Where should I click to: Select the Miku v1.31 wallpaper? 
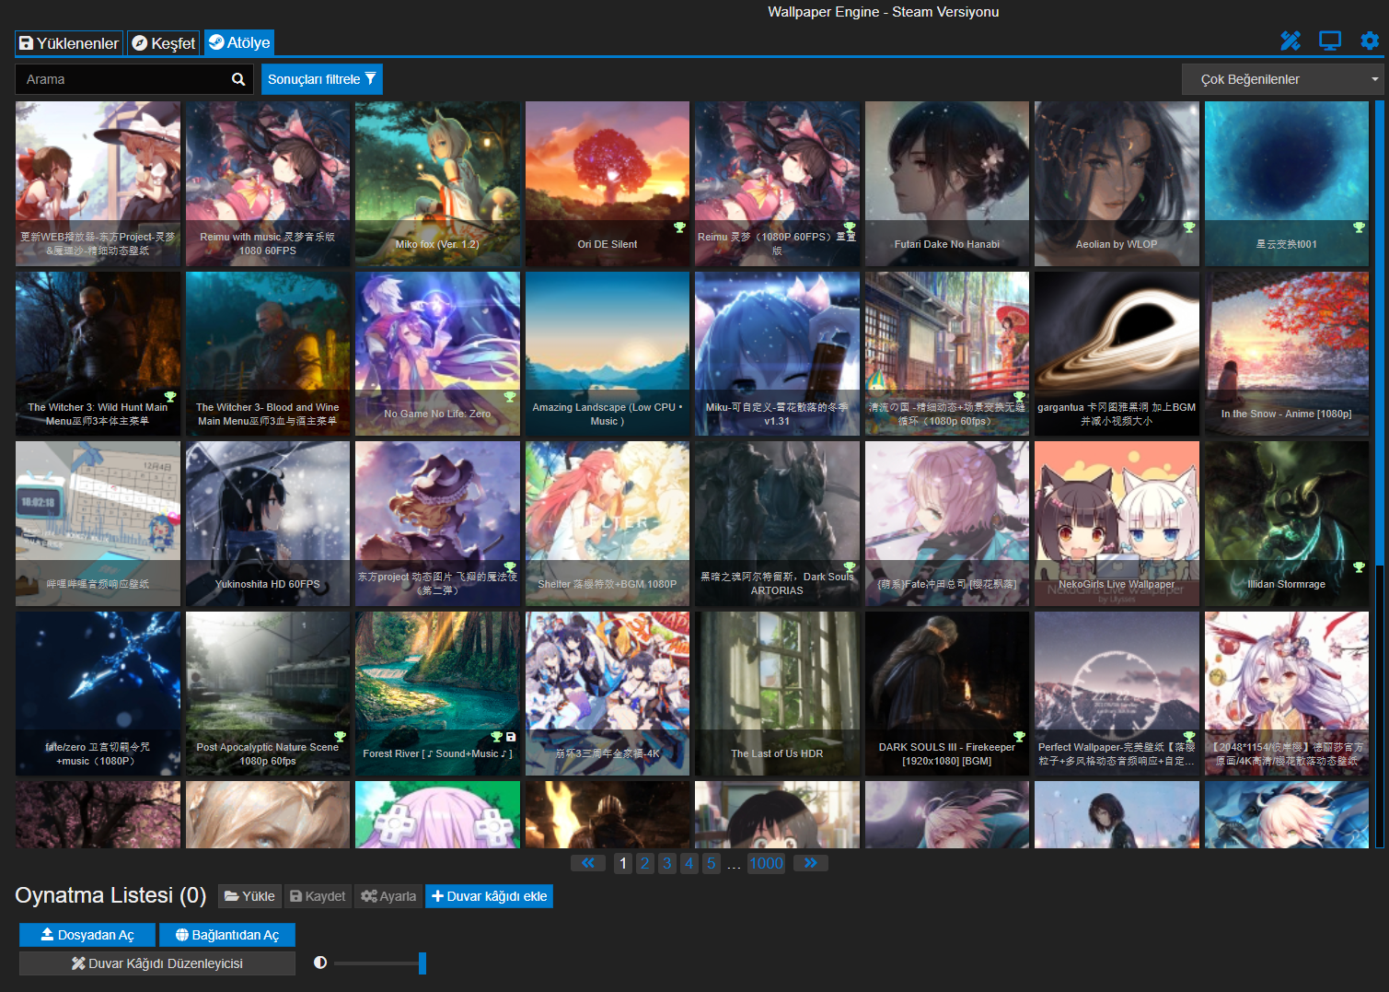coord(777,354)
